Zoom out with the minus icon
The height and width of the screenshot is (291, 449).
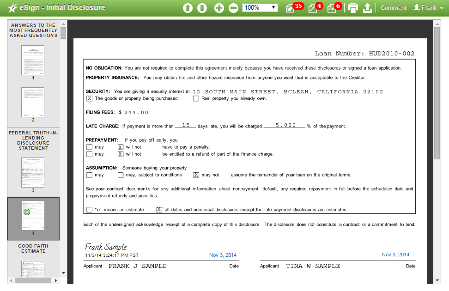pos(233,8)
